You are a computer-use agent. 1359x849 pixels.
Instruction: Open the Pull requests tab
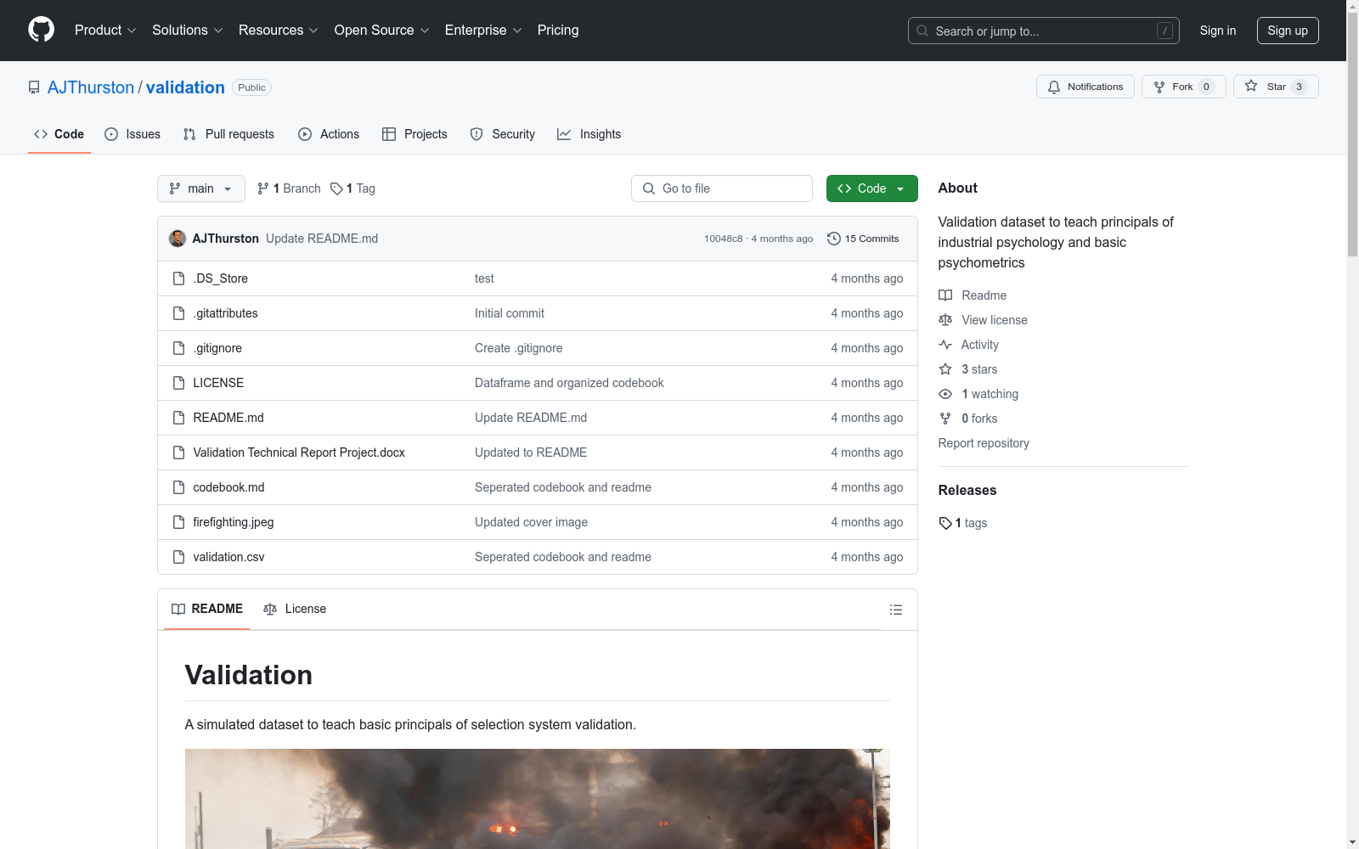[228, 134]
